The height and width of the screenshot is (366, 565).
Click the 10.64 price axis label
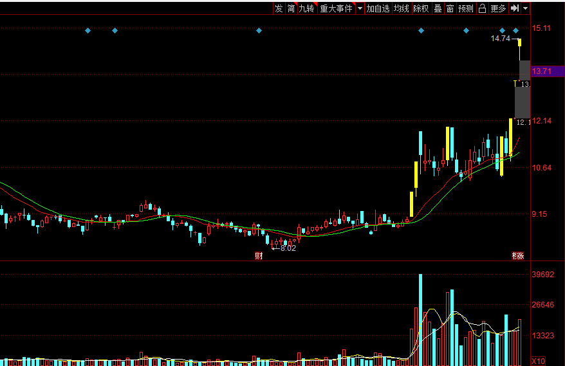(x=542, y=167)
